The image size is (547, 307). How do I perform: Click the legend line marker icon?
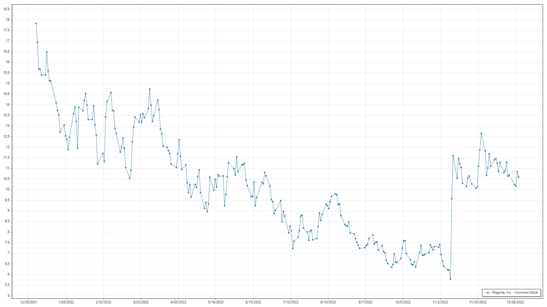tap(488, 293)
